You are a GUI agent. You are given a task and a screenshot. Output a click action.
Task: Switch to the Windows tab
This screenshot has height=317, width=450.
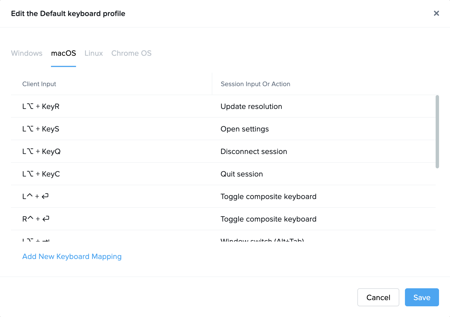[26, 53]
